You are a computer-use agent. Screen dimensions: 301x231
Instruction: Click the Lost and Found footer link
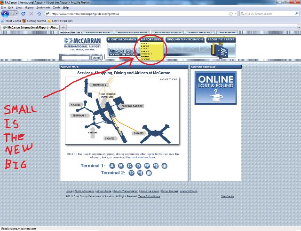(x=189, y=192)
